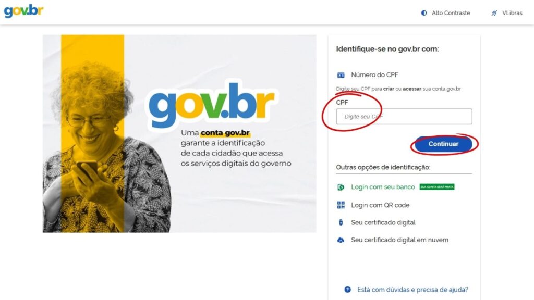Click the VLibras text link
534x300 pixels.
[512, 13]
